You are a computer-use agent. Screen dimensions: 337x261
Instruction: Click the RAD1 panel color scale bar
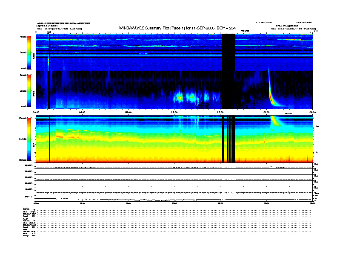29,91
